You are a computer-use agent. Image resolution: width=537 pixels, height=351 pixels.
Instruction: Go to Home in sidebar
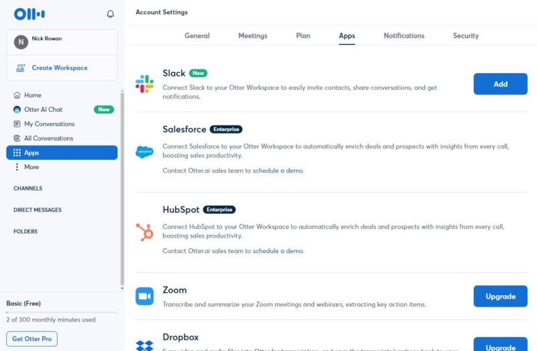pyautogui.click(x=32, y=95)
